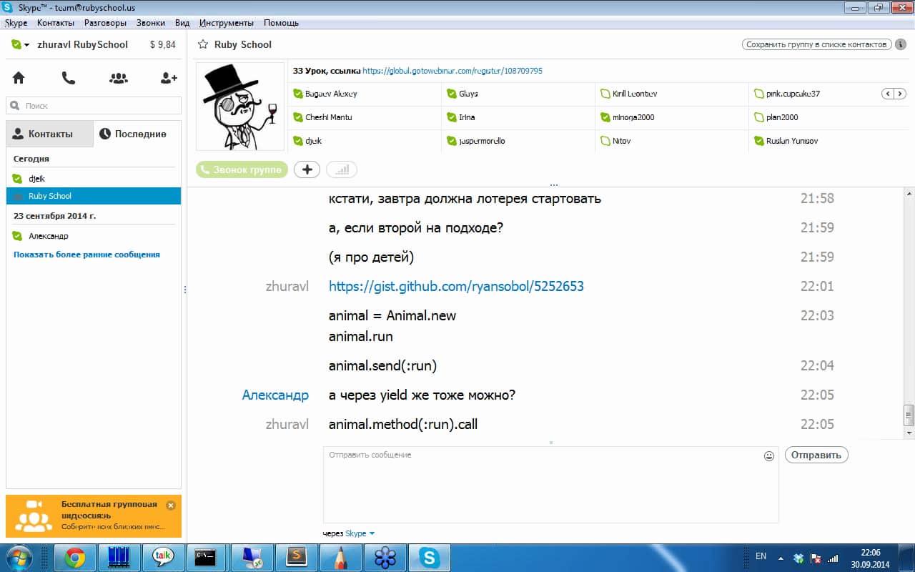Open the Вид menu

(x=182, y=23)
